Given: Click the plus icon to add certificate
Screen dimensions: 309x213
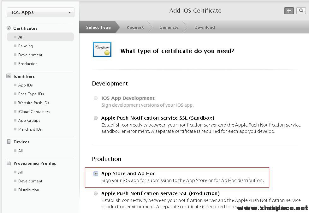Looking at the screenshot, I should click(x=289, y=11).
